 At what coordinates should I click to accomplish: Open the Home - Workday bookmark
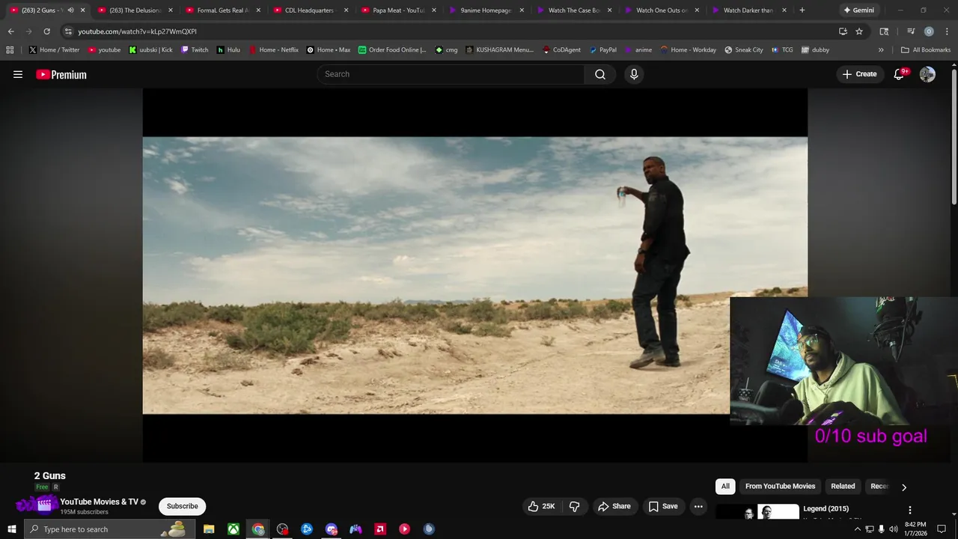point(688,50)
